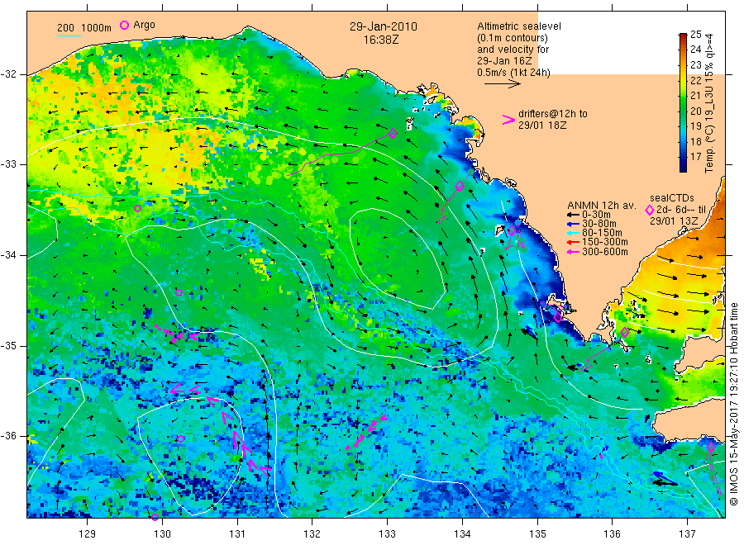744x545 pixels.
Task: Click the seal CTD diamond near 133E, 32.6S
Action: 393,133
